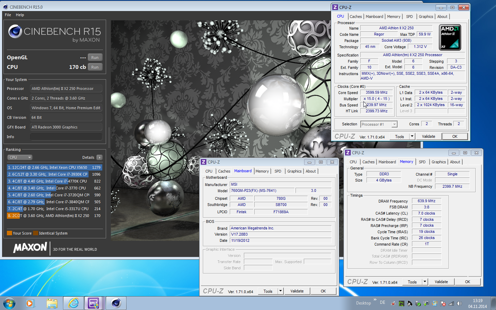Viewport: 496px width, 310px height.
Task: Select ranking row i7-4770K 822
Action: point(54,181)
